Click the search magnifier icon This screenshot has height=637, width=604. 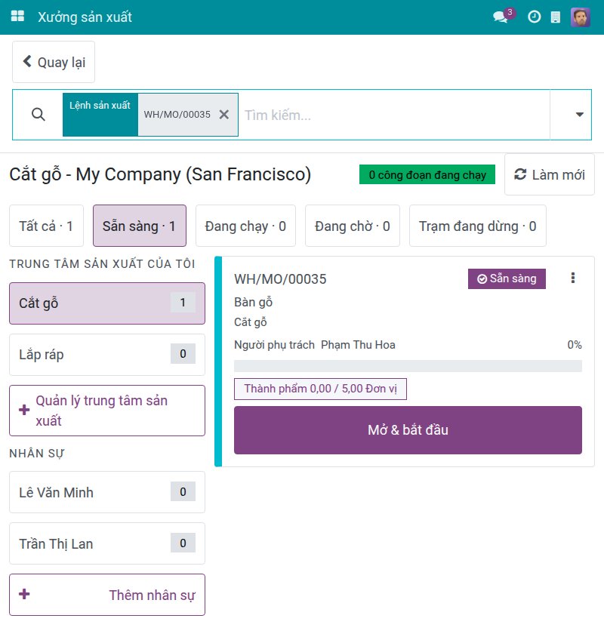point(39,115)
